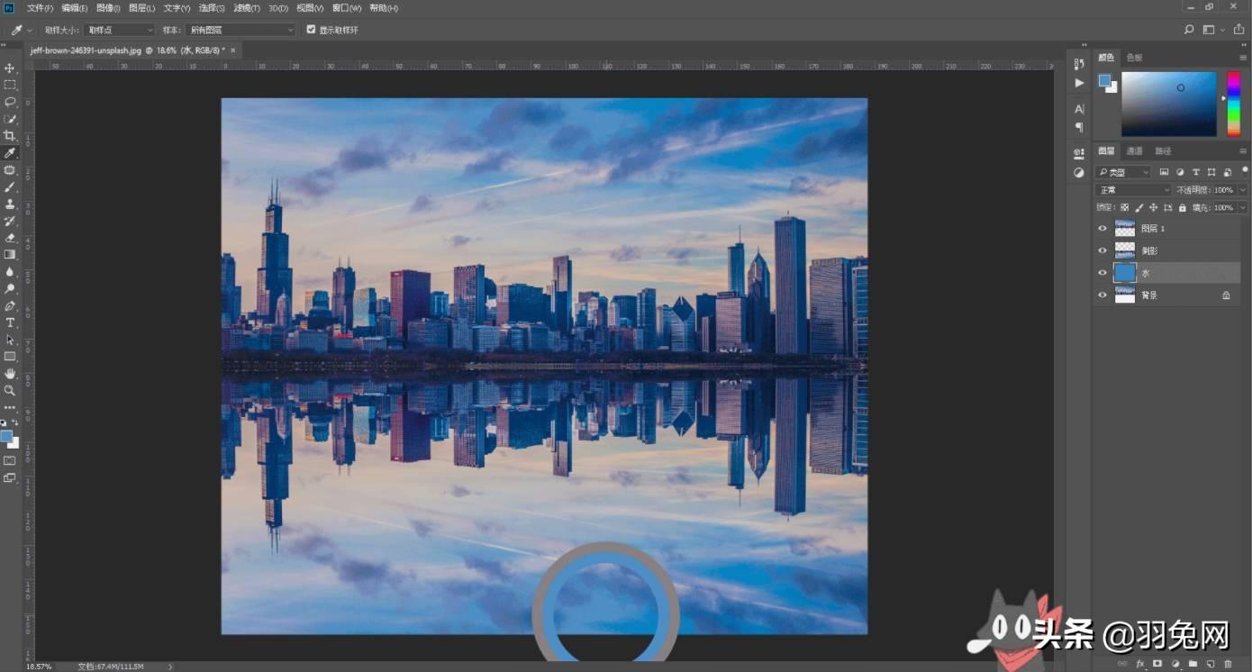1252x672 pixels.
Task: Select the Quick Selection tool
Action: 10,120
